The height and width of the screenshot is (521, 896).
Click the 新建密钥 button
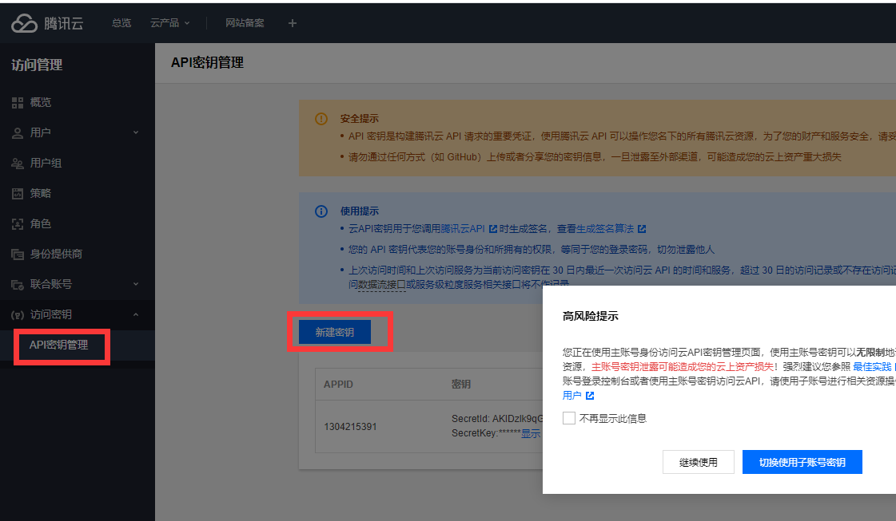pyautogui.click(x=335, y=332)
